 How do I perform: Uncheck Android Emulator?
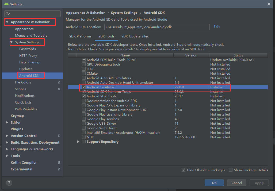point(84,87)
